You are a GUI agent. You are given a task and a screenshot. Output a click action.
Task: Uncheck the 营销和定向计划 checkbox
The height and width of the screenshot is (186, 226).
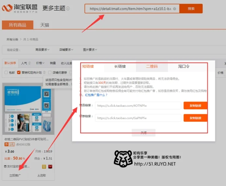(x=19, y=72)
